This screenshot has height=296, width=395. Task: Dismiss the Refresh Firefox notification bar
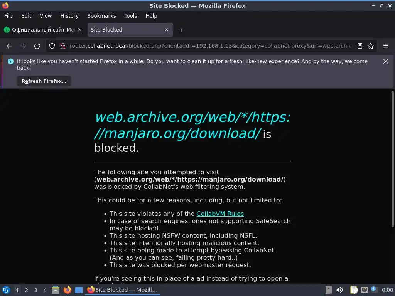[386, 61]
